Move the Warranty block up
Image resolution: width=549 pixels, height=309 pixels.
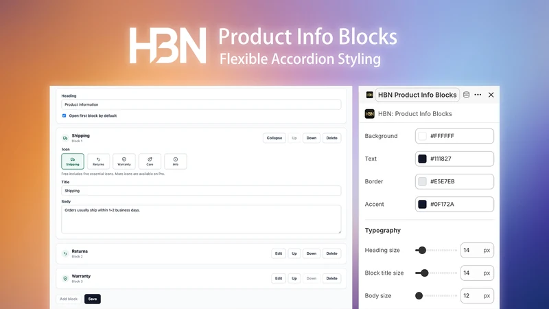[x=294, y=279]
